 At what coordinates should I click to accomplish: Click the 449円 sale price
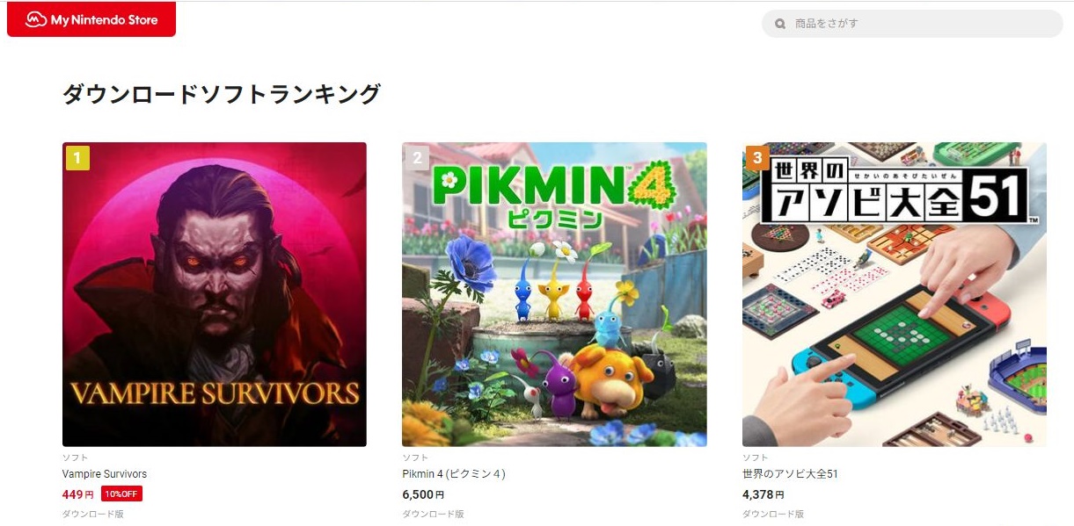78,494
